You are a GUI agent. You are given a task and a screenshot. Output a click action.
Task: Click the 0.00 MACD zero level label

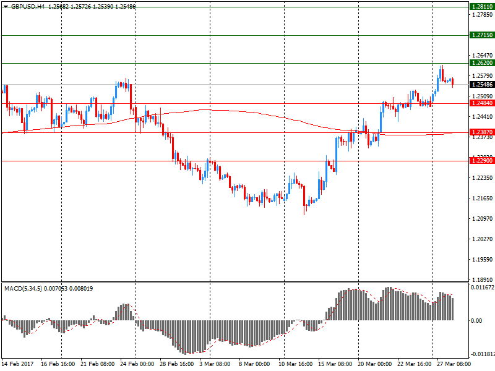(477, 320)
